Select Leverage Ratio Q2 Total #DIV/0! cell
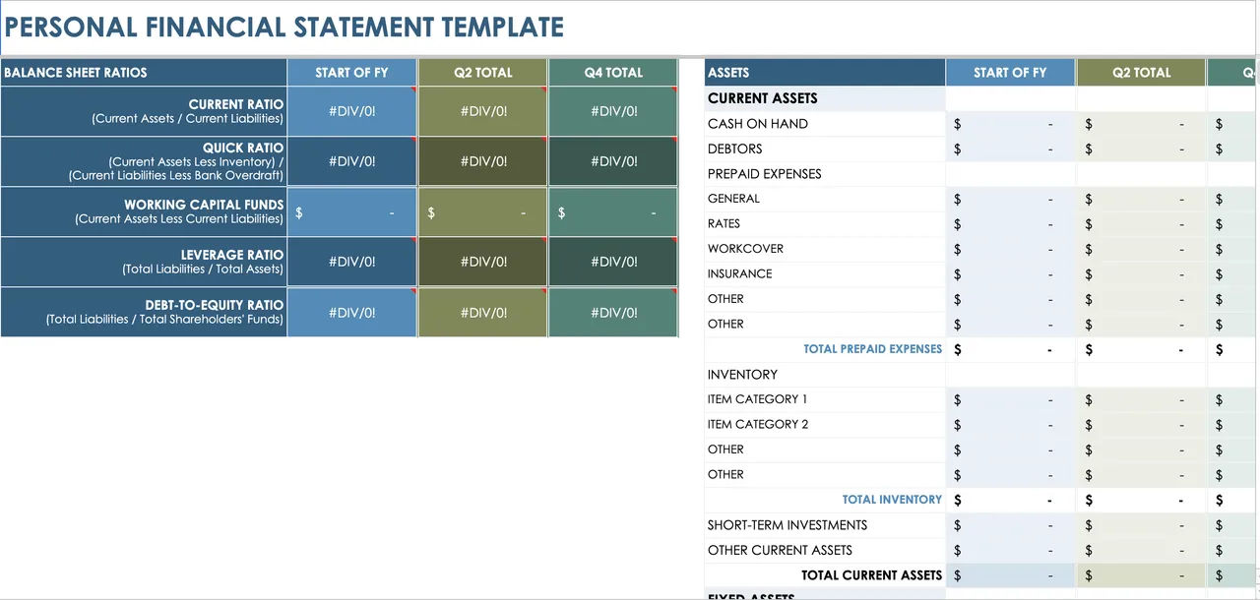This screenshot has width=1260, height=600. [x=482, y=262]
